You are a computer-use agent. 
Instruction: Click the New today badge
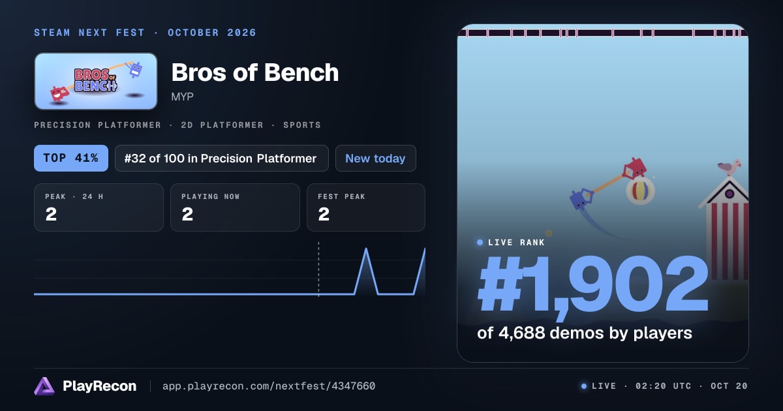(x=375, y=159)
